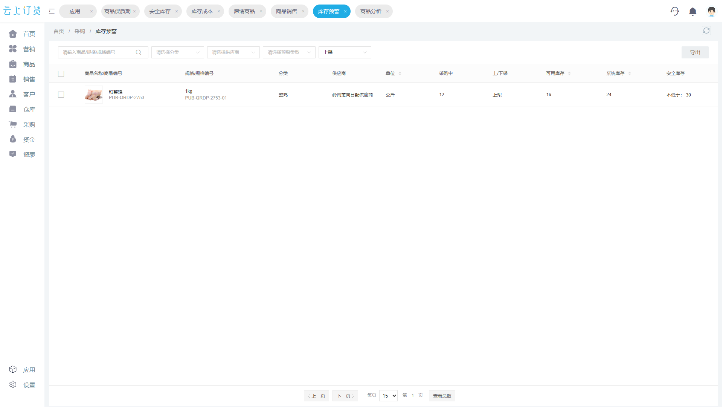
Task: Open 采购 sidebar section
Action: pos(22,124)
